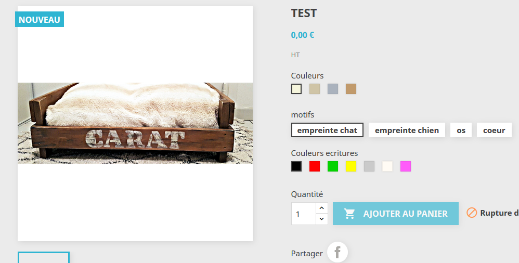Choose the 'os' motif option
Viewport: 519px width, 263px height.
tap(461, 130)
